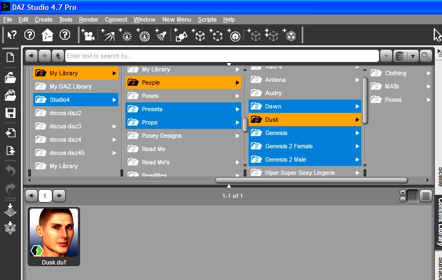Click the Export icon in sidebar
The height and width of the screenshot is (280, 442).
pyautogui.click(x=10, y=151)
